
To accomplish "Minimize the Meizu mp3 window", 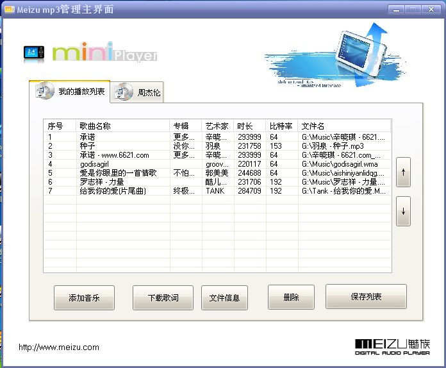I will coord(396,10).
